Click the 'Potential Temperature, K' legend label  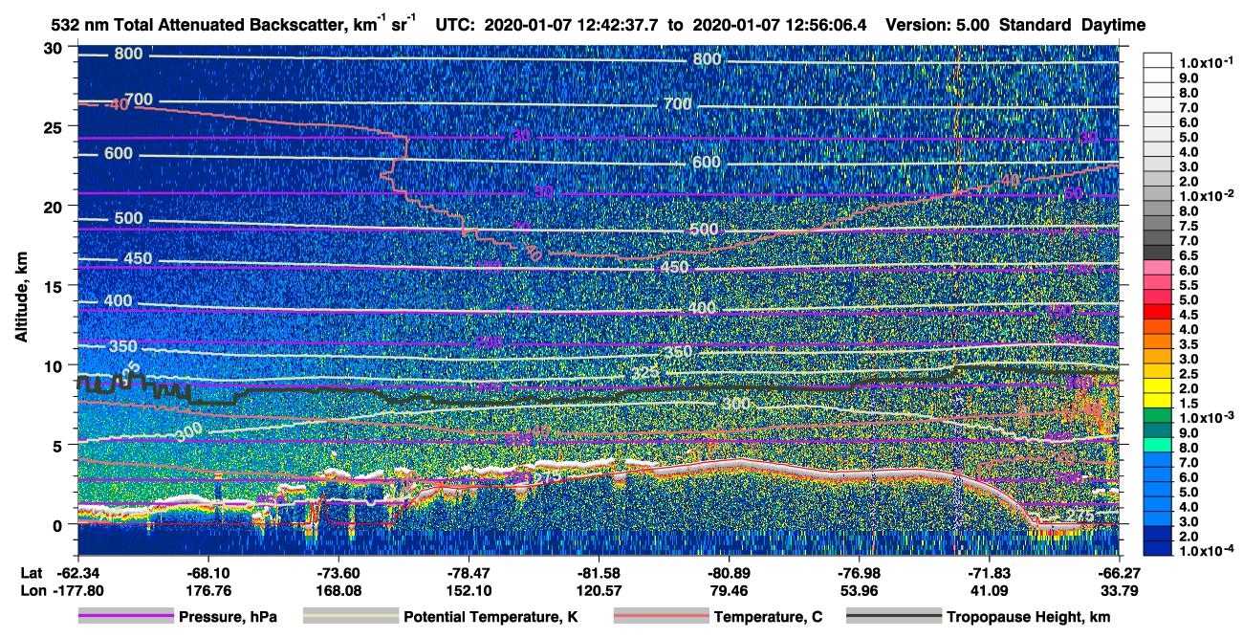coord(491,618)
